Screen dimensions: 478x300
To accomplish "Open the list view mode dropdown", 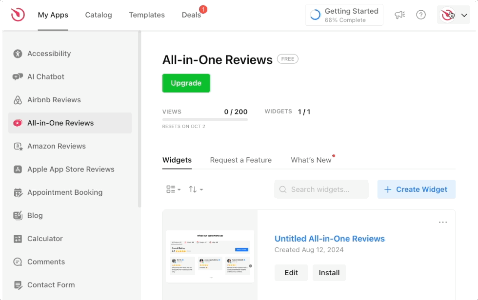I will click(174, 189).
